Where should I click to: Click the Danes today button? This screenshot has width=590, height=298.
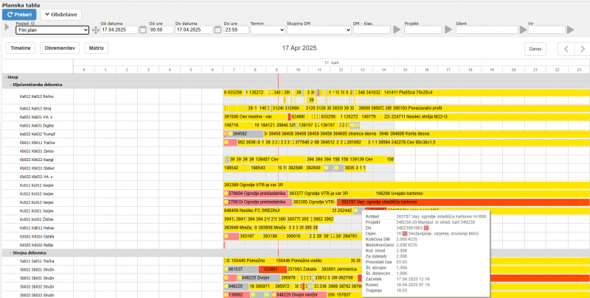535,49
